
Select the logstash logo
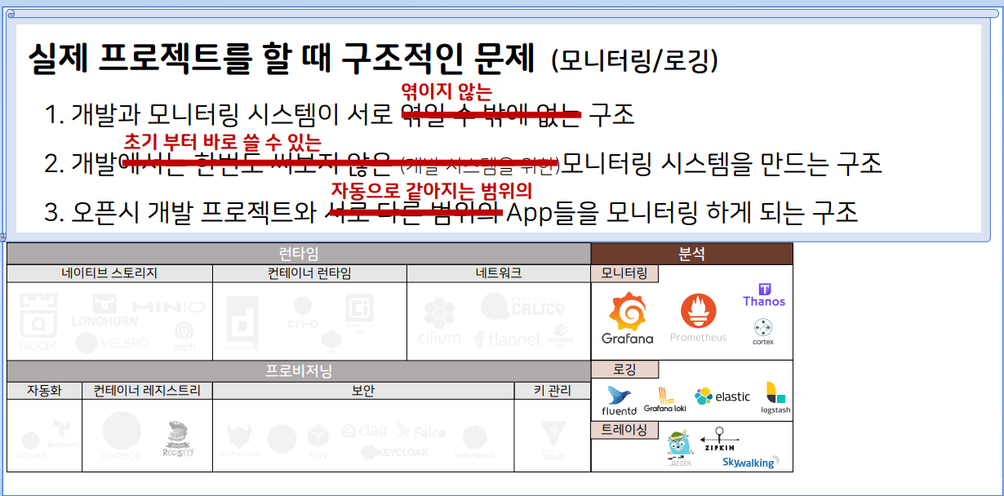tap(775, 397)
